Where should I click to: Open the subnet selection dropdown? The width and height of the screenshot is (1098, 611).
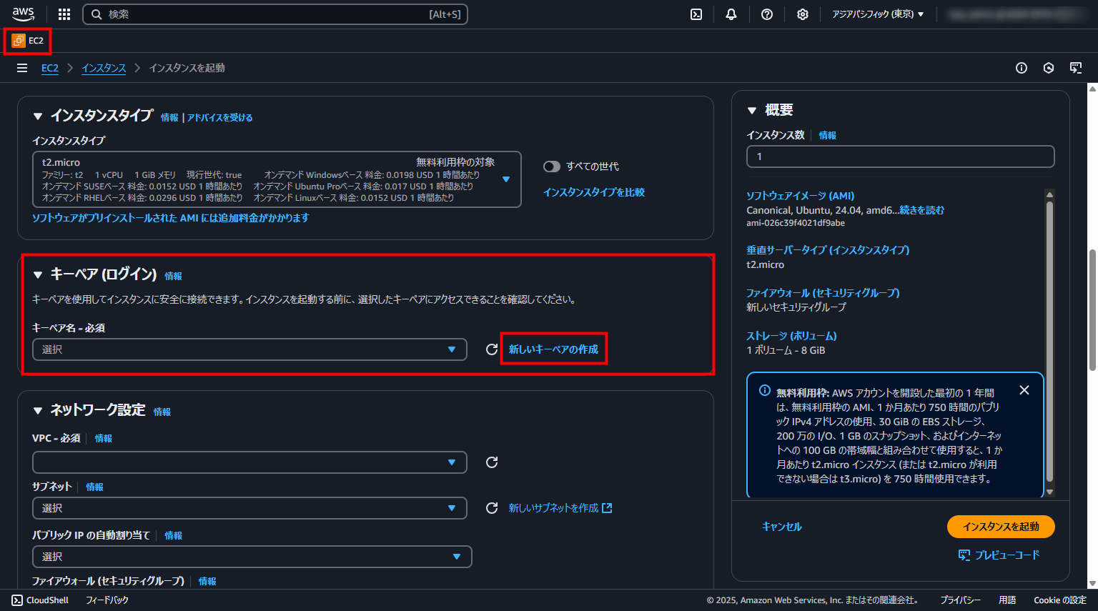pyautogui.click(x=249, y=508)
